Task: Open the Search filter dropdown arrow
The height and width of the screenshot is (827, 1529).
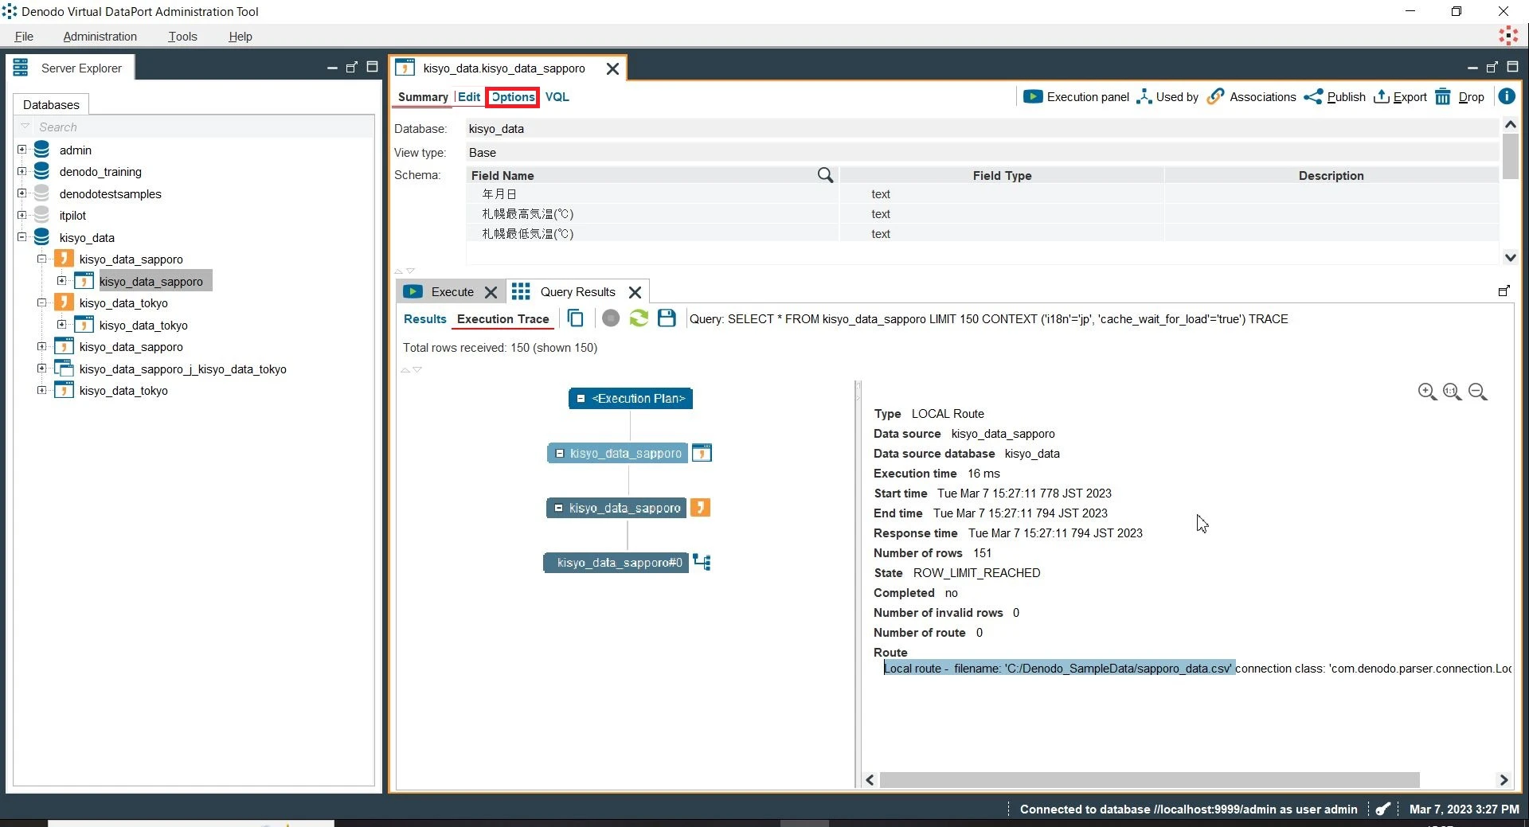Action: 25,127
